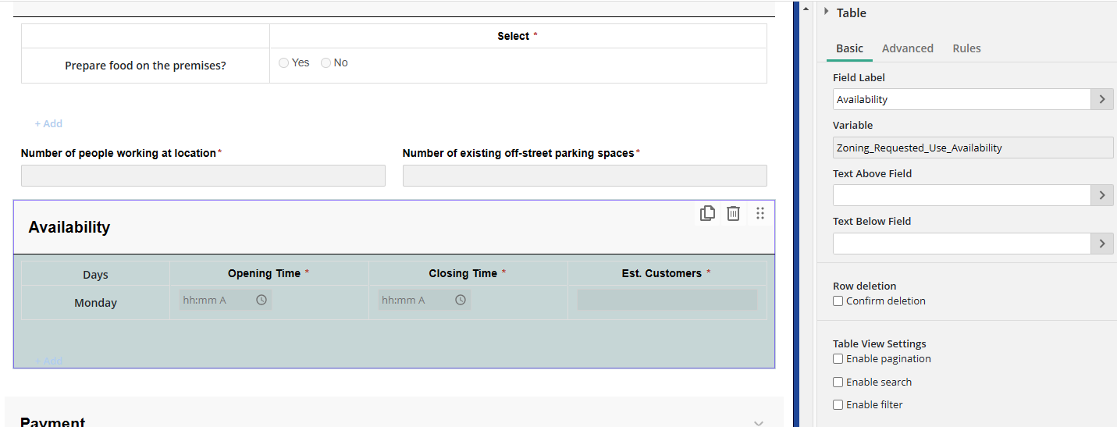Open clock picker for Closing Time
The image size is (1117, 427).
461,300
